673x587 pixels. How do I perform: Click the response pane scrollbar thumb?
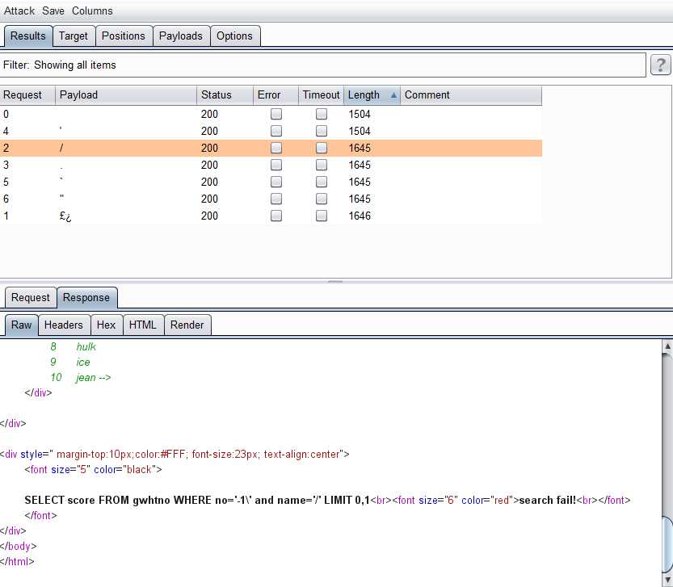point(667,545)
